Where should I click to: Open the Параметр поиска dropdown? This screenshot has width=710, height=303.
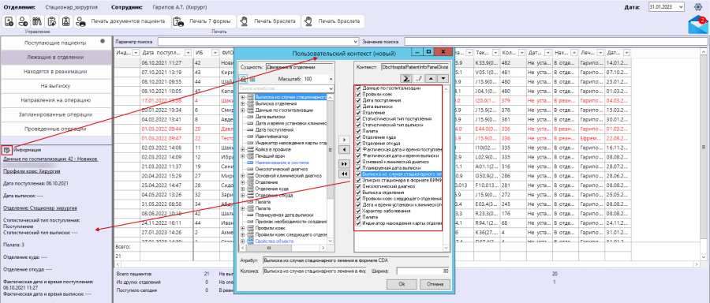point(356,41)
